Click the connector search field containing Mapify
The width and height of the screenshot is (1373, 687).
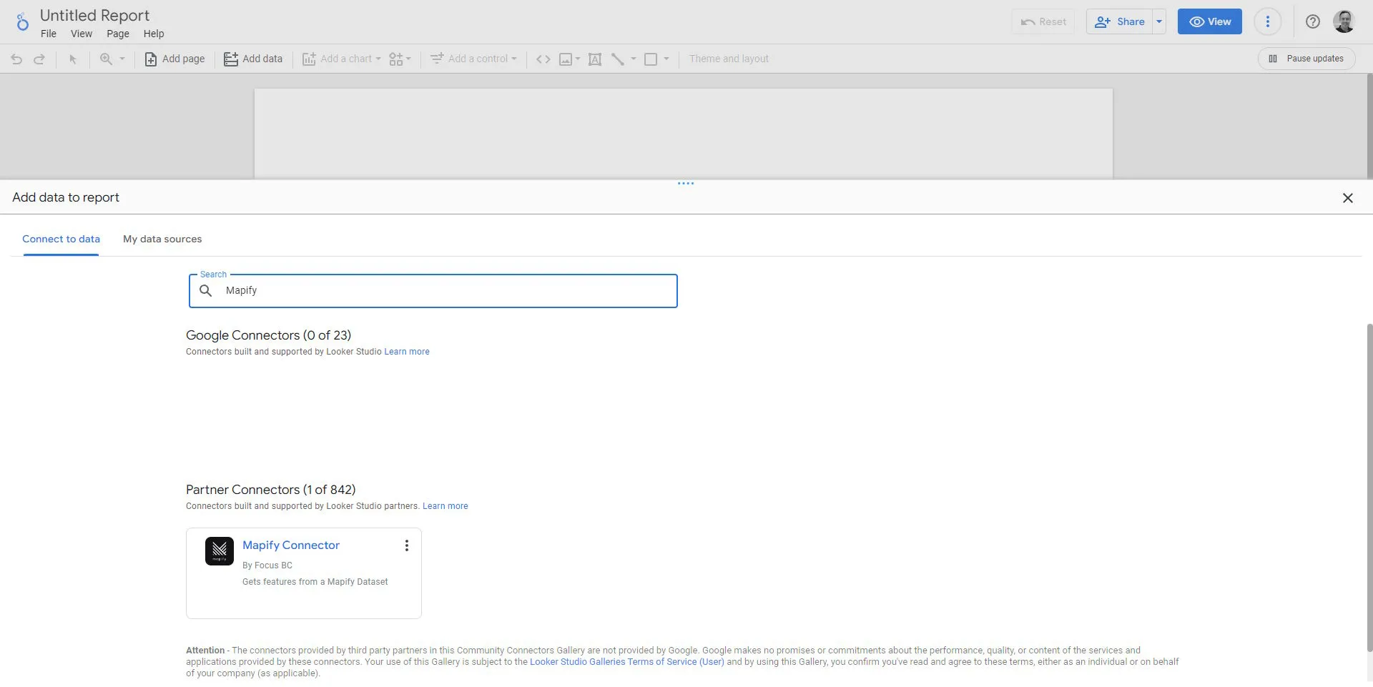pos(433,291)
